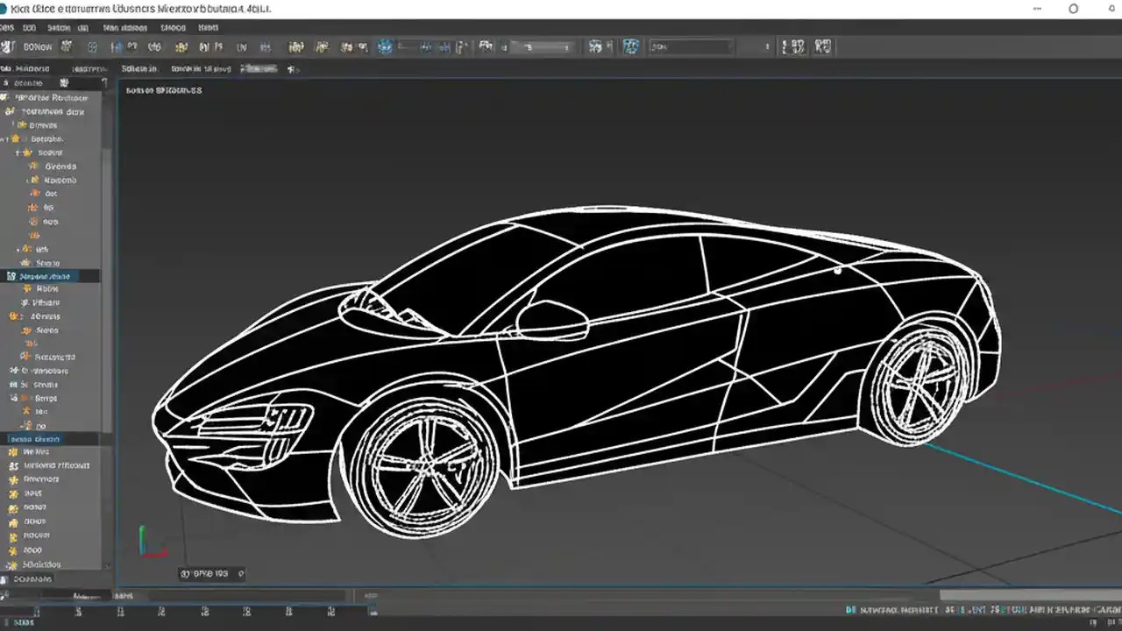Enable the display option toggle in the second toolbar row
1122x631 pixels.
pyautogui.click(x=292, y=68)
